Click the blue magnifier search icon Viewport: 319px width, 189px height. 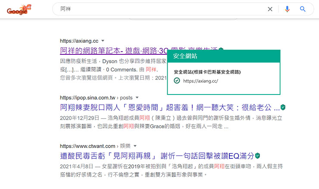(303, 9)
